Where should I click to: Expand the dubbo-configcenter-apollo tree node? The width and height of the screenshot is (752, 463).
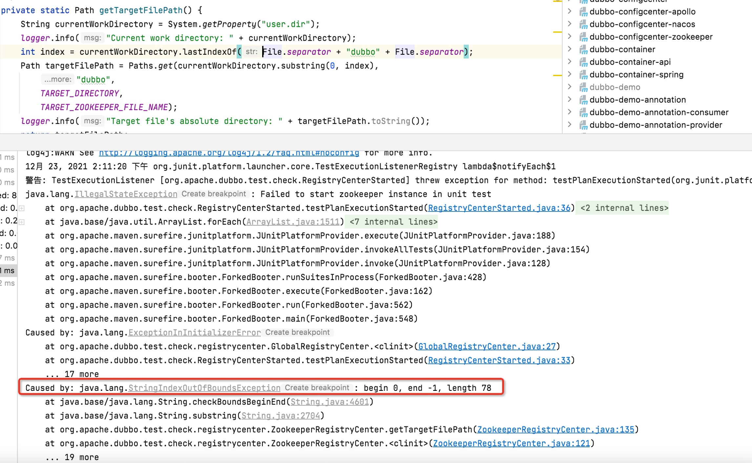point(570,11)
